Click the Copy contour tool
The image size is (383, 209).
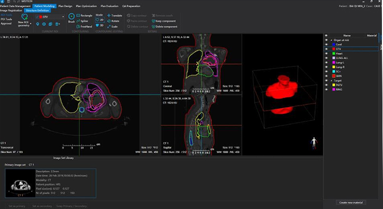click(x=137, y=15)
